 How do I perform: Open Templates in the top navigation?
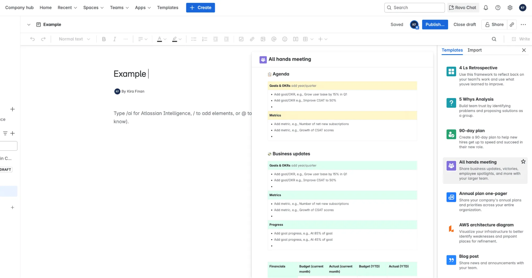167,8
